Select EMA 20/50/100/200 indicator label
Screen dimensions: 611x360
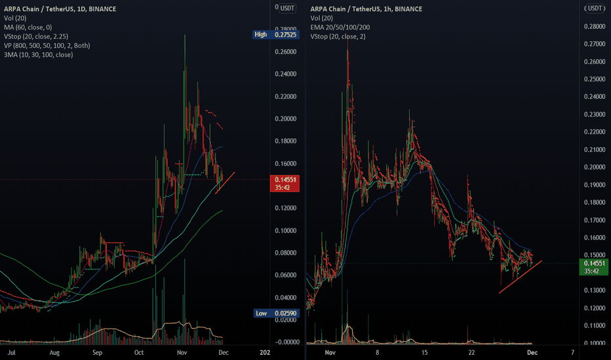coord(340,27)
